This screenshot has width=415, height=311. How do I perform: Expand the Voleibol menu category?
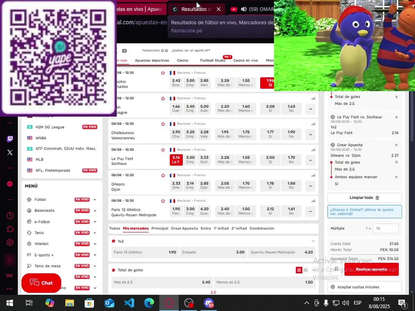point(95,244)
